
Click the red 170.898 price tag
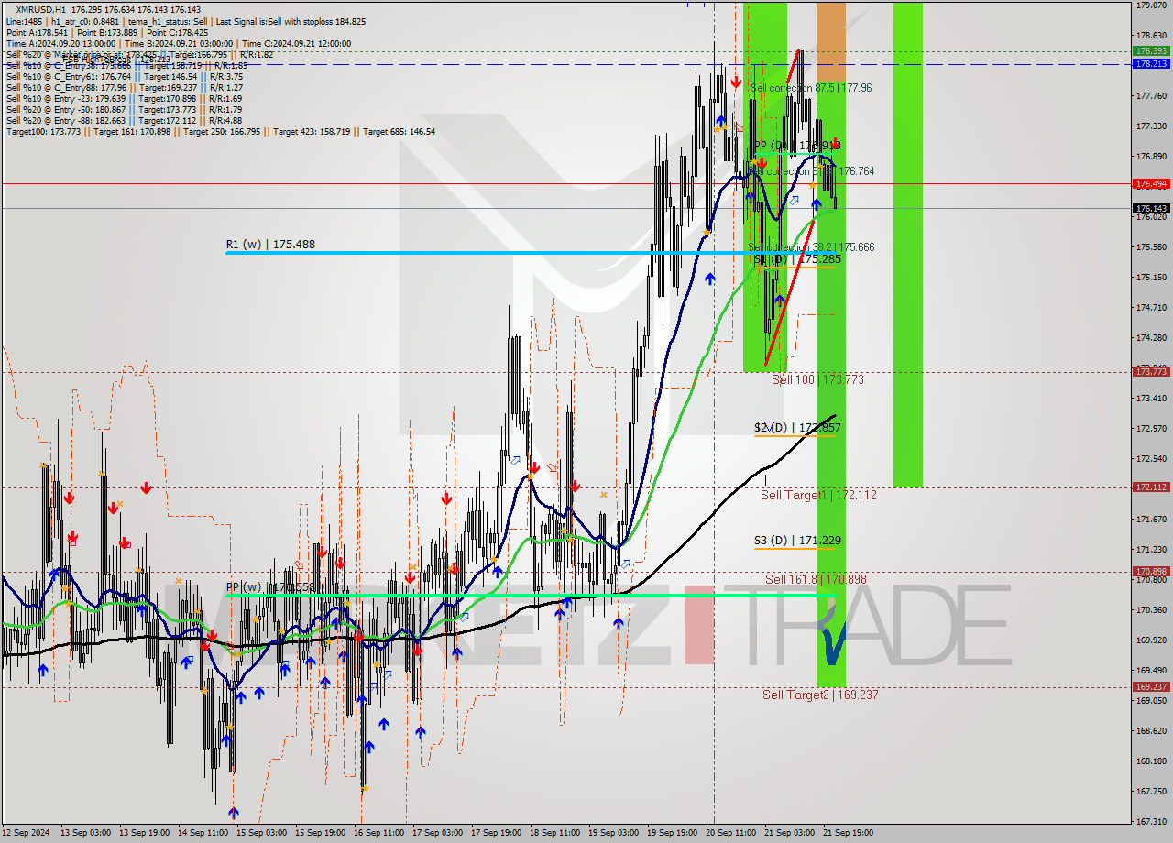tap(1151, 572)
